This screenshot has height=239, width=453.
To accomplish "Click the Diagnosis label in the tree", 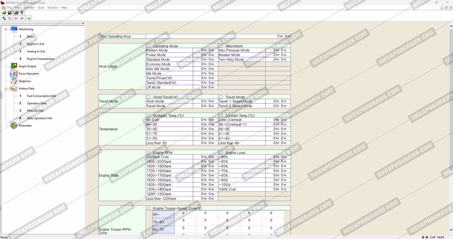I will click(25, 81).
